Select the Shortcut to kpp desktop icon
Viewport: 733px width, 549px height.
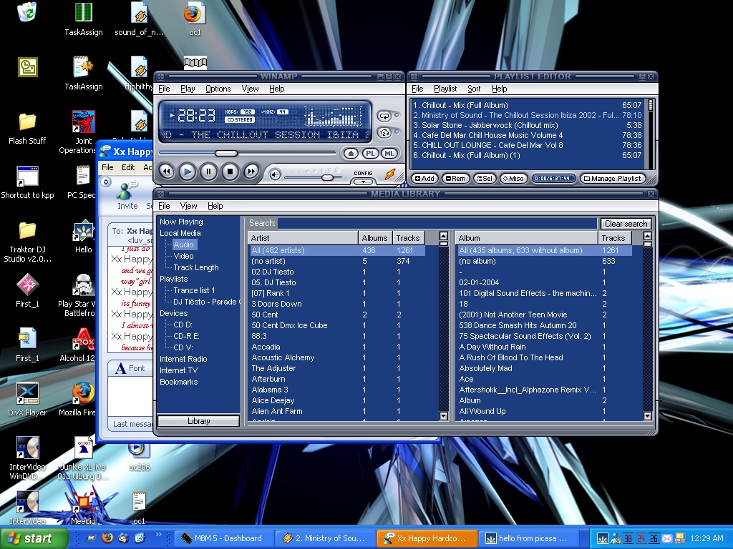27,182
